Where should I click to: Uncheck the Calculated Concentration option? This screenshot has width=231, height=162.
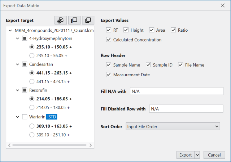[x=109, y=40]
